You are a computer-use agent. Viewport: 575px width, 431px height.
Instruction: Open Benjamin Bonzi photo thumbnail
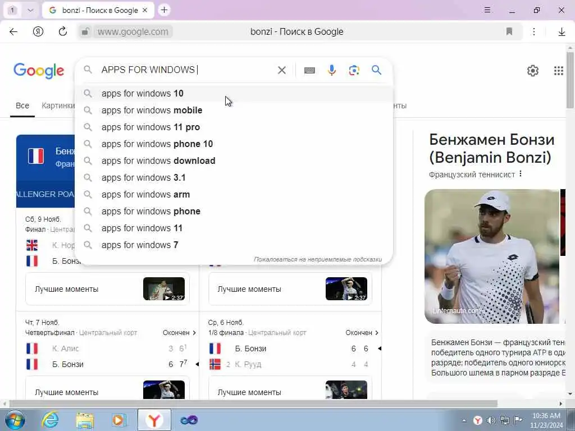click(x=492, y=256)
